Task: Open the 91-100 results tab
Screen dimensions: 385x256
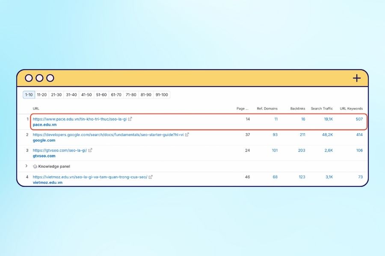Action: (162, 95)
